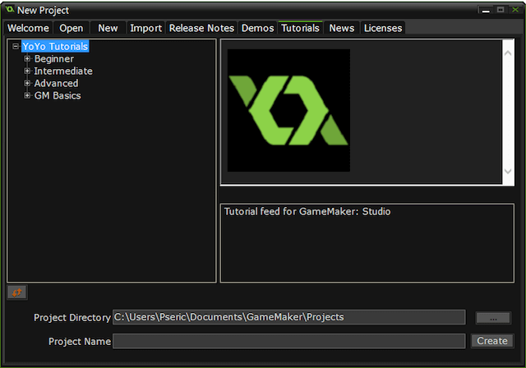Click the preview scrollbar up arrow
Image resolution: width=526 pixels, height=368 pixels.
coord(508,53)
